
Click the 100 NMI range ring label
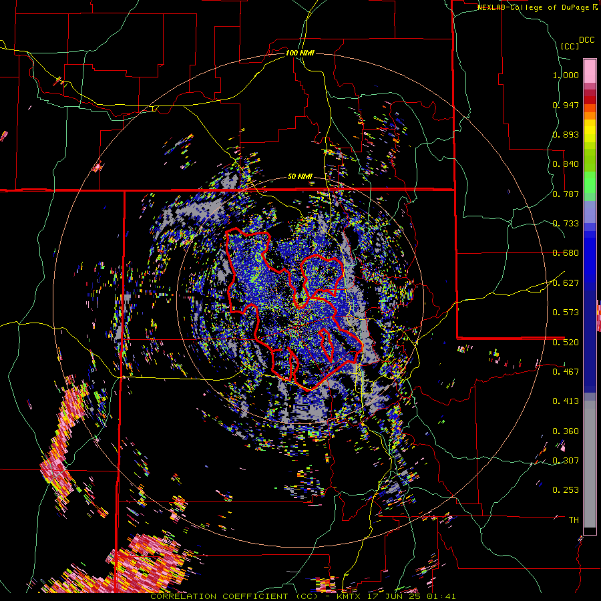(x=300, y=53)
